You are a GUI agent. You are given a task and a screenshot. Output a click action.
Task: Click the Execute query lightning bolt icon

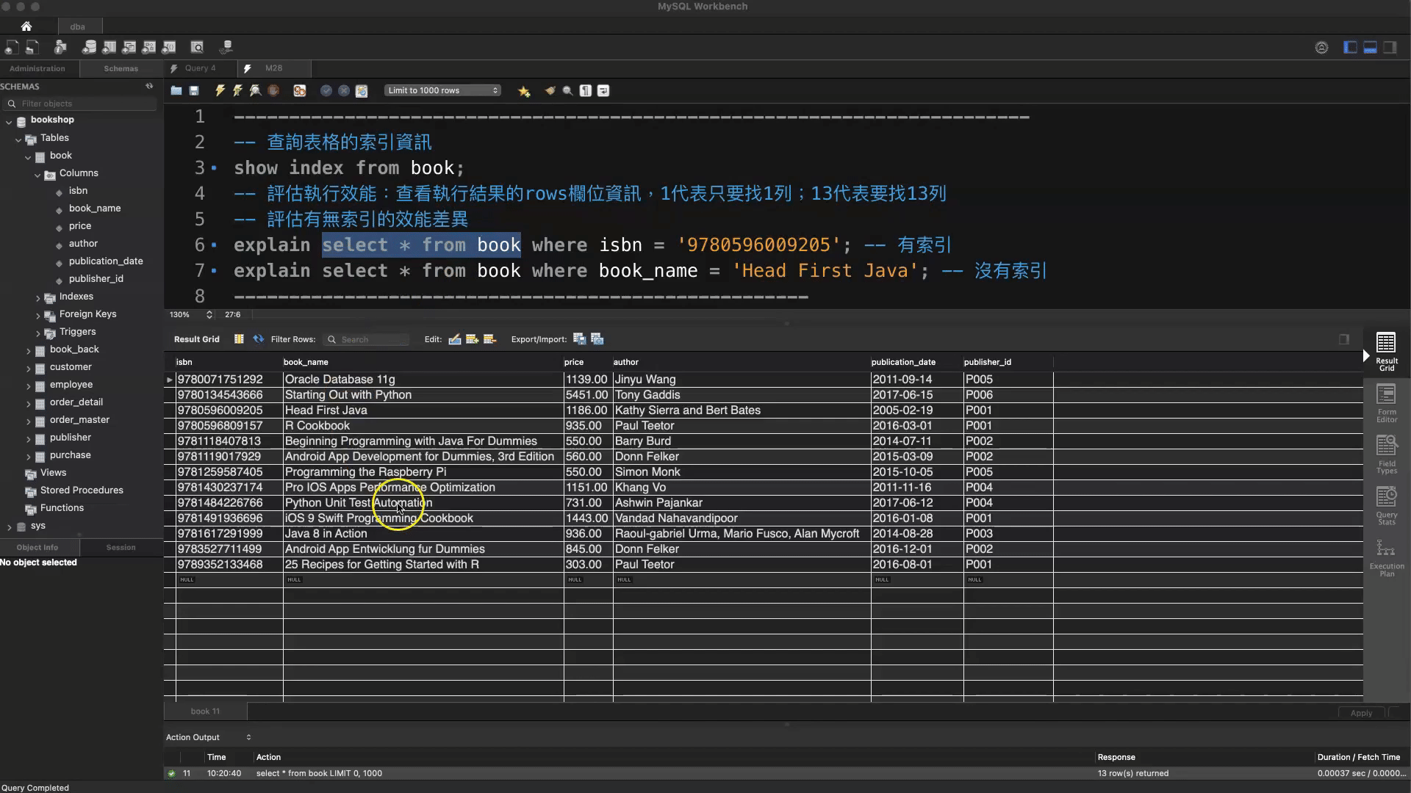click(x=220, y=90)
